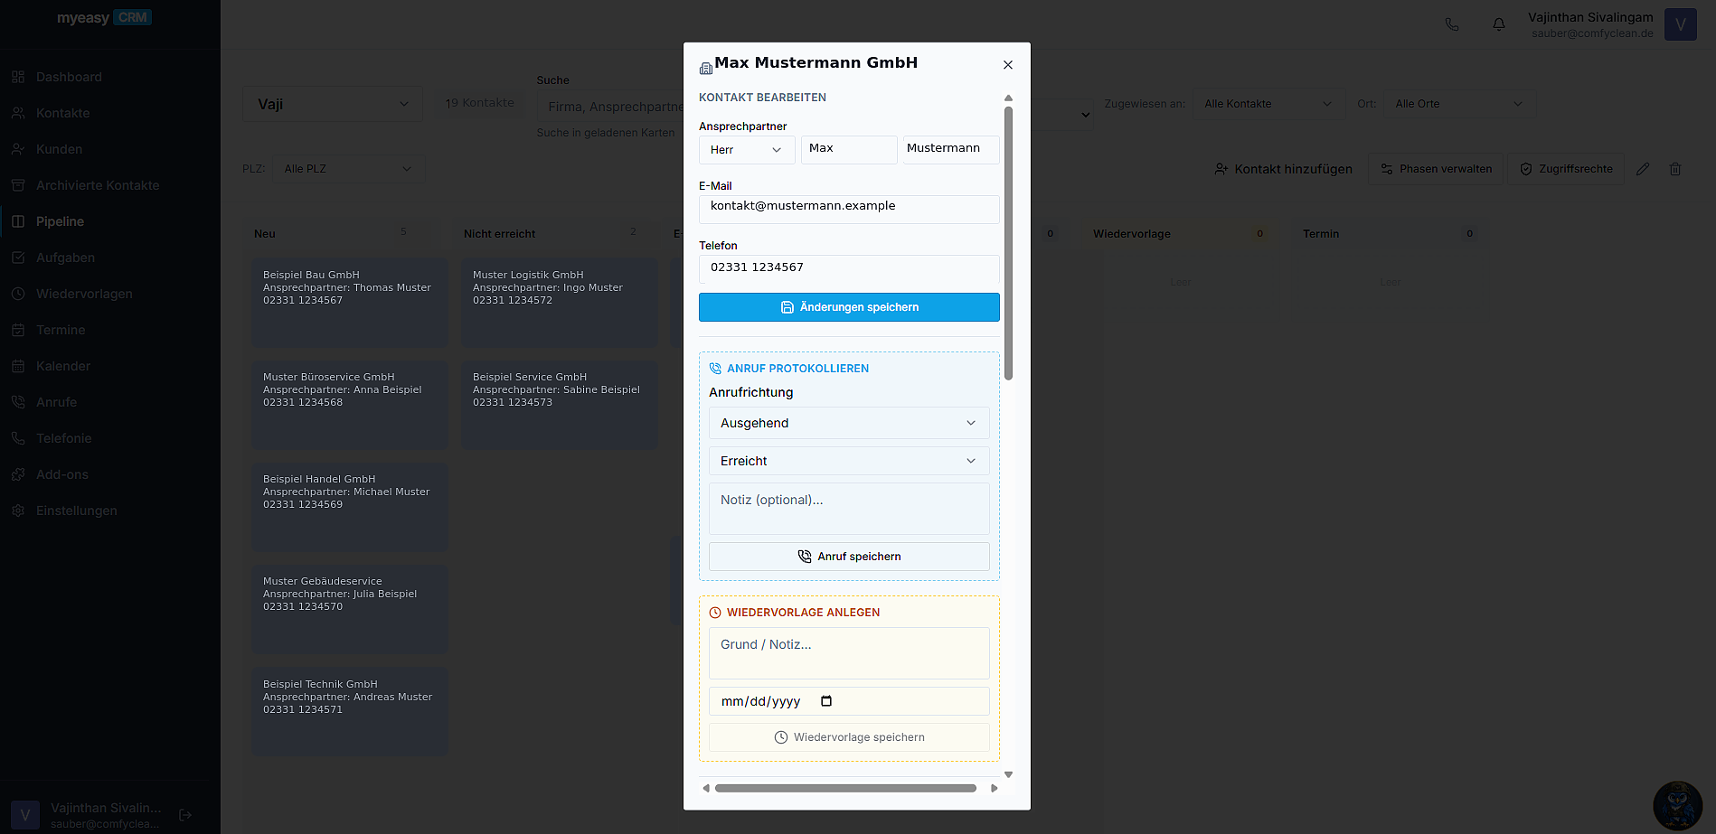This screenshot has width=1716, height=834.
Task: Click the company building icon beside dialog title
Action: (x=706, y=68)
